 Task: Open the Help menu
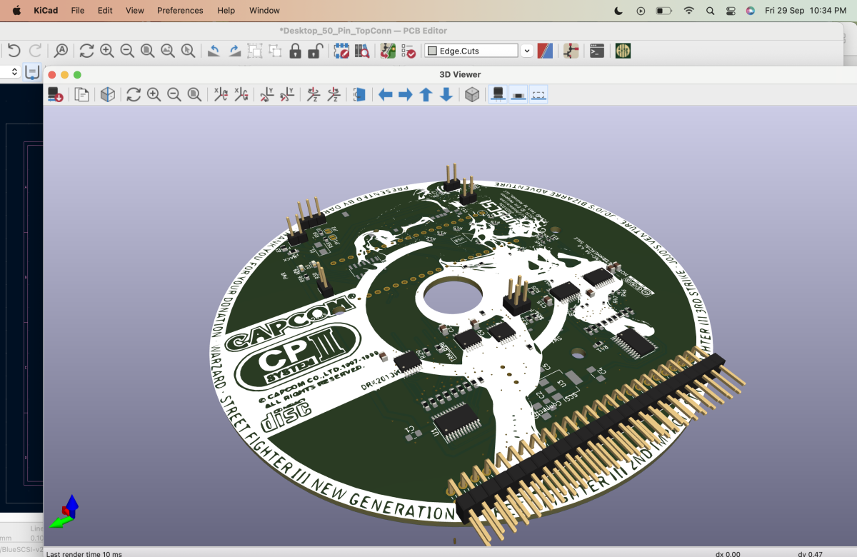tap(226, 11)
